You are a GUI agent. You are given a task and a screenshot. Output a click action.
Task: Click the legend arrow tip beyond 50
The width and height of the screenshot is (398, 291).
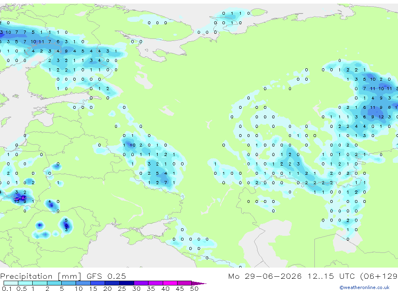tap(199, 283)
